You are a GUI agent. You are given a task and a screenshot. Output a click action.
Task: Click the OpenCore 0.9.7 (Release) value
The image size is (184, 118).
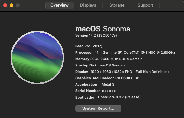coord(119,97)
